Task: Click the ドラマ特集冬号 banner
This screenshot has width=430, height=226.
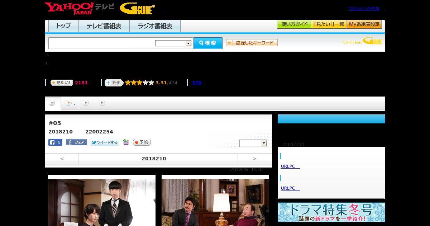Action: tap(331, 212)
